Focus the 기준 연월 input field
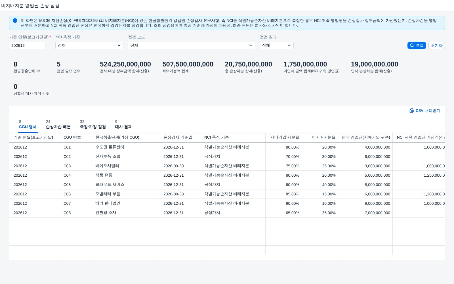 click(27, 45)
